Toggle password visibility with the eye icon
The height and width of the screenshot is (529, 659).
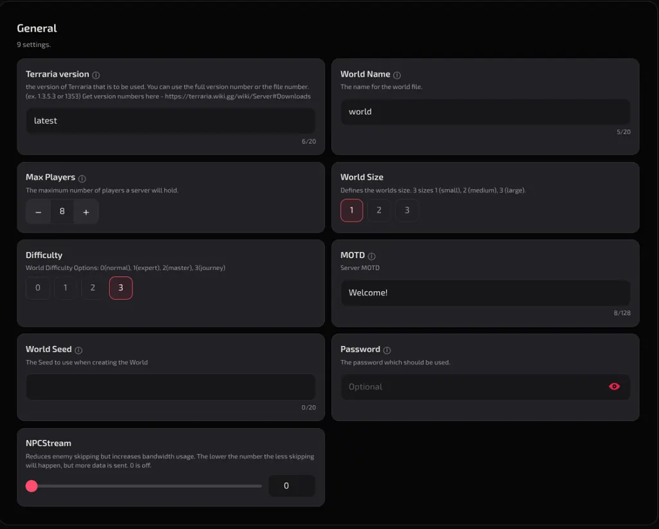click(614, 386)
